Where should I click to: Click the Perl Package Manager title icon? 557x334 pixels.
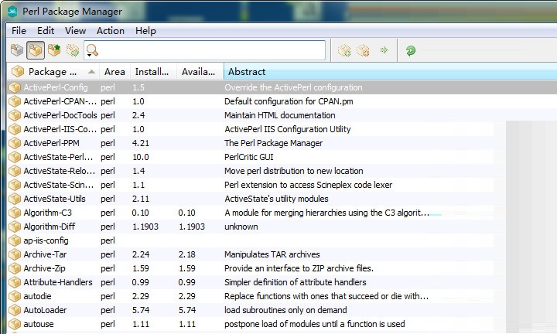pyautogui.click(x=12, y=12)
